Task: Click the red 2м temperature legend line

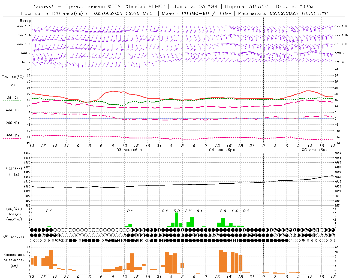Action: (x=13, y=88)
